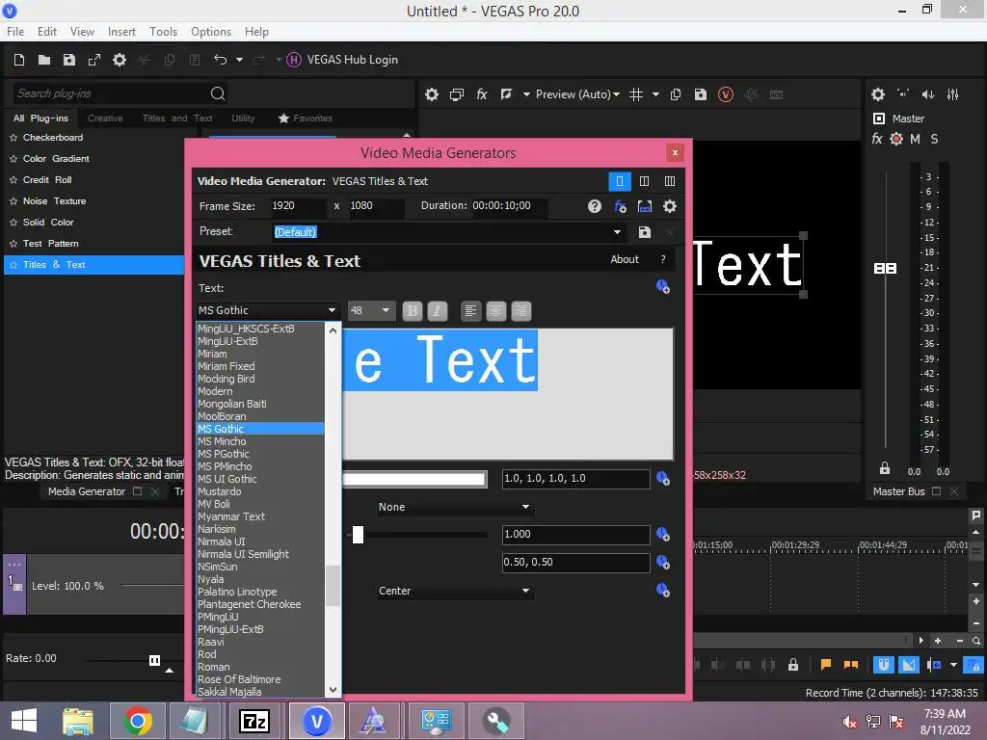The width and height of the screenshot is (987, 740).
Task: Open the None animation dropdown
Action: click(454, 507)
